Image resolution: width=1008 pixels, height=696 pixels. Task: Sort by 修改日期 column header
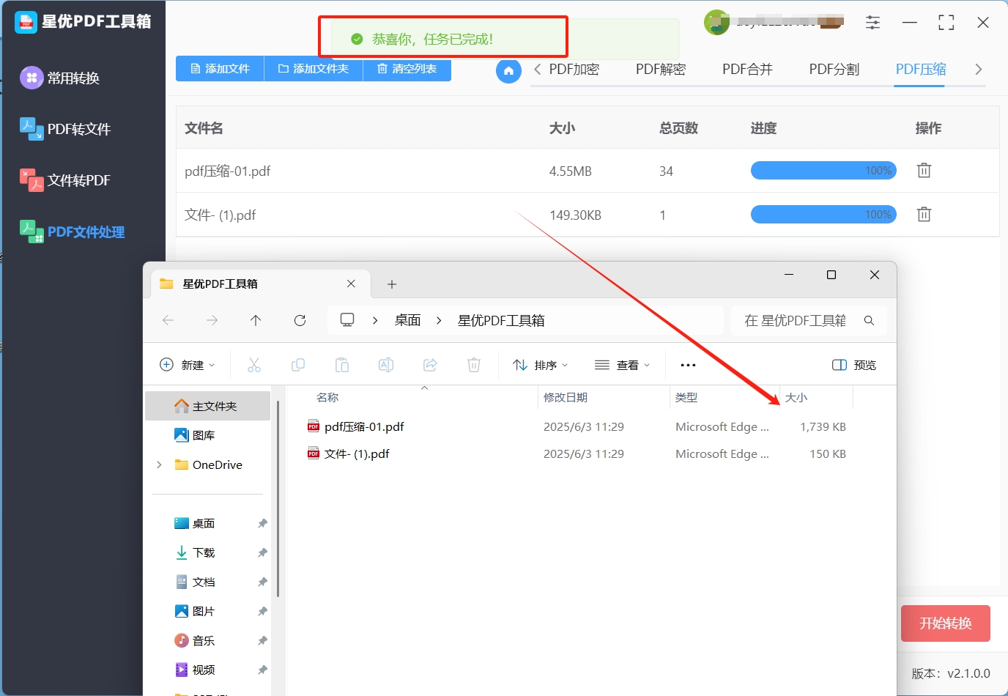coord(566,397)
